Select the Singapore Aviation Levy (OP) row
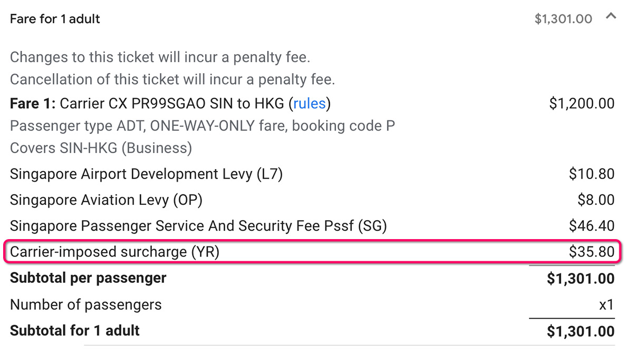Screen dimensions: 633x355 (106, 200)
